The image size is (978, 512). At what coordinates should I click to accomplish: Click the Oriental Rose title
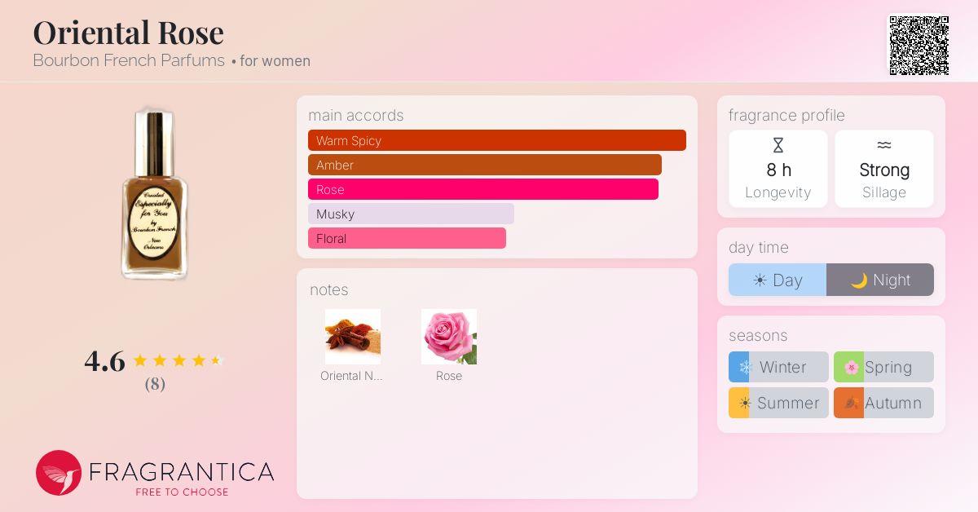[x=128, y=33]
